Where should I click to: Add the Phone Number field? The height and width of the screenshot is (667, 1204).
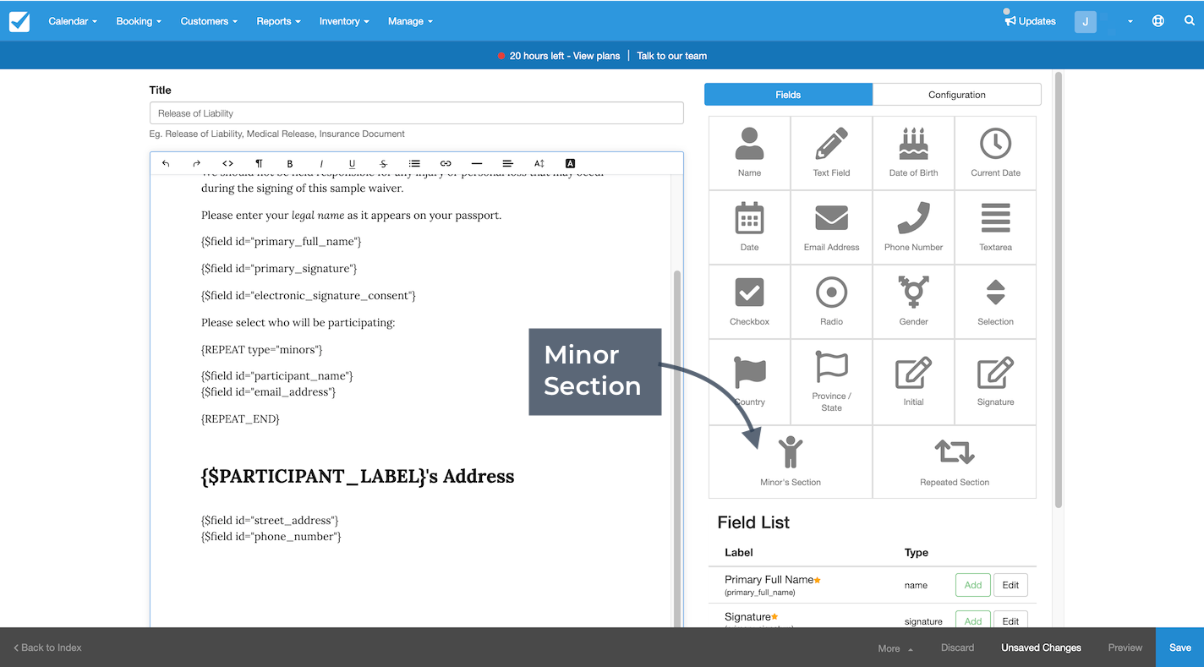[x=913, y=227]
